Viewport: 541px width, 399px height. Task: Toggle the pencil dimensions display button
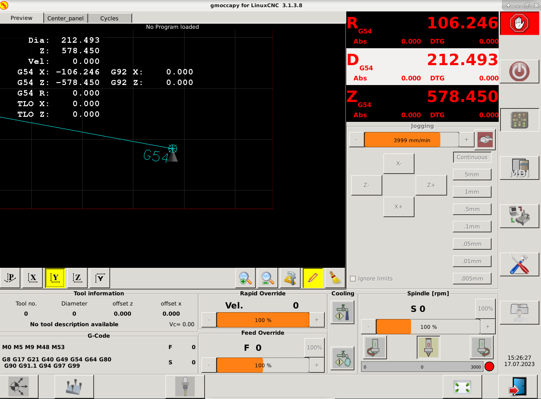[313, 278]
